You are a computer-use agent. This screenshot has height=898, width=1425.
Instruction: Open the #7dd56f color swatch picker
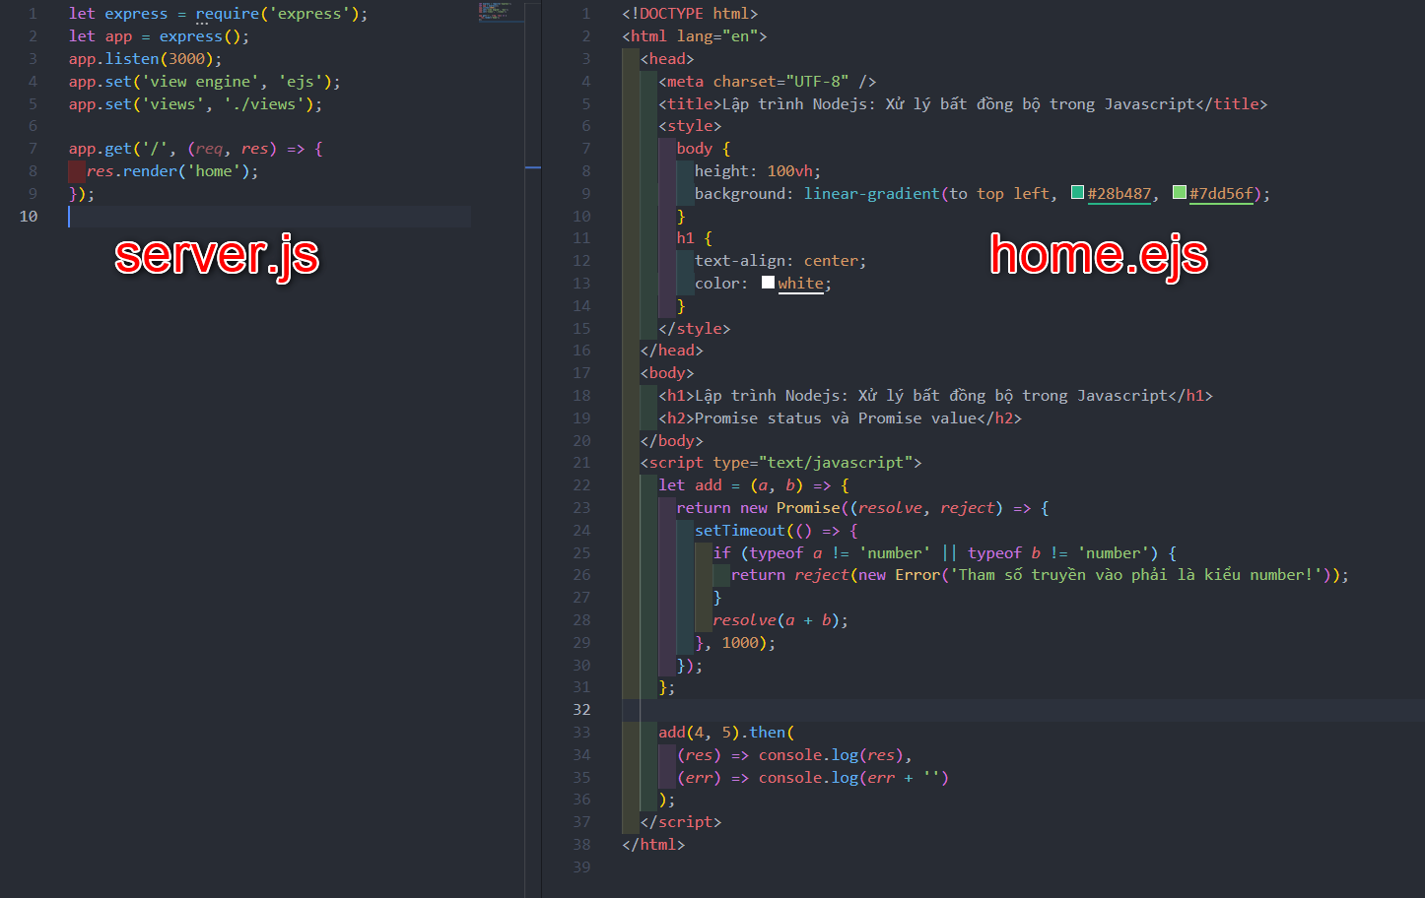[x=1179, y=192]
